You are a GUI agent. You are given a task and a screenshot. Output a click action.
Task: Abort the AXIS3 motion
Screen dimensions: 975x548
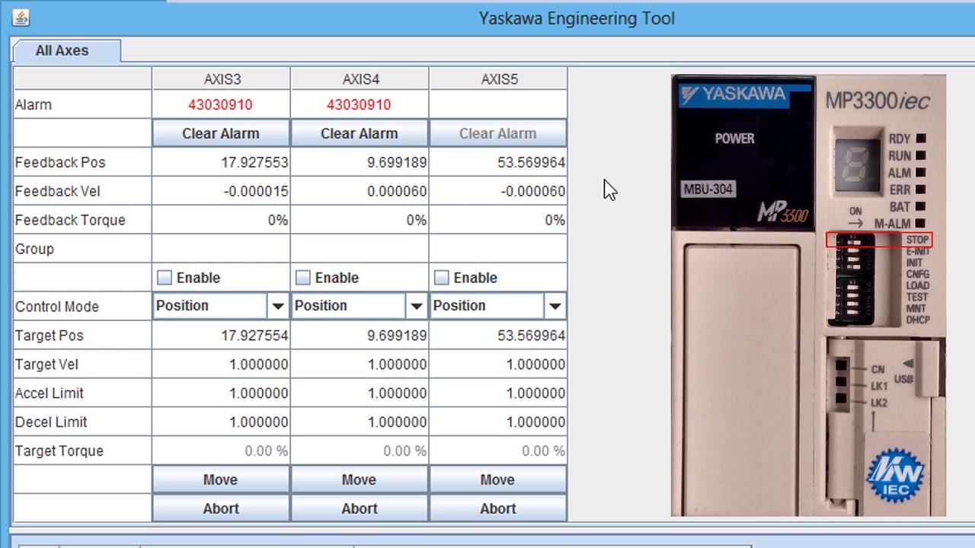(221, 508)
